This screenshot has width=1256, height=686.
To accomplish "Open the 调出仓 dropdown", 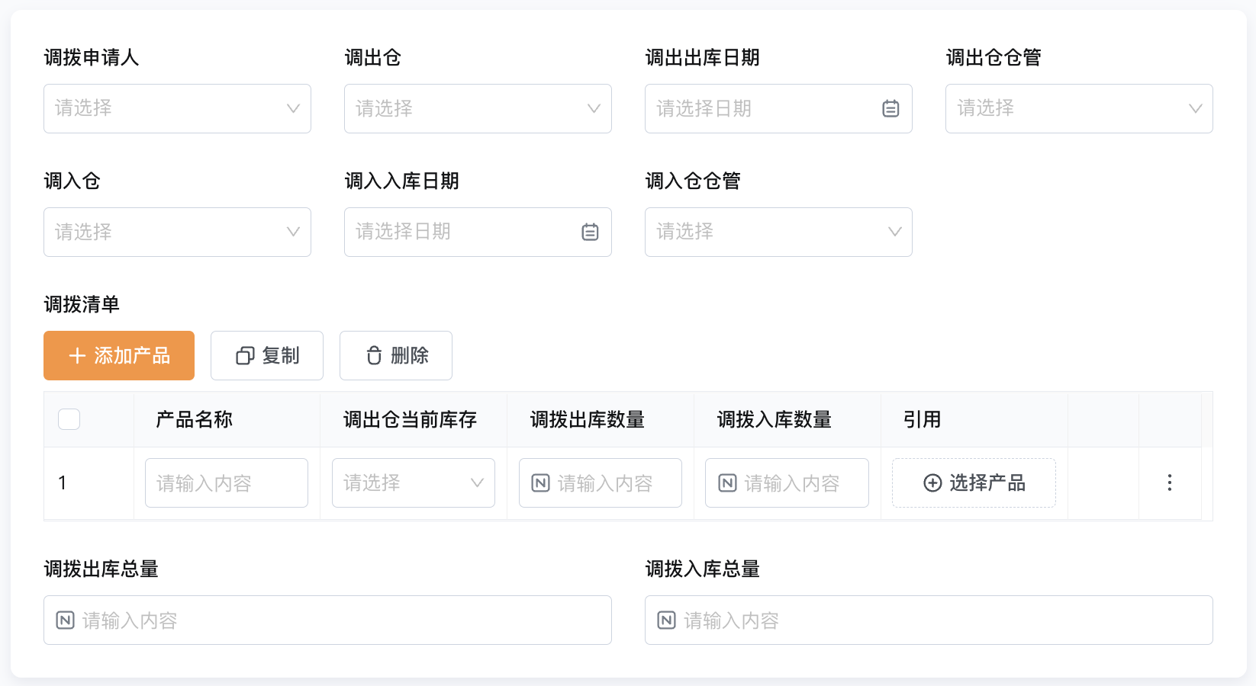I will coord(478,108).
